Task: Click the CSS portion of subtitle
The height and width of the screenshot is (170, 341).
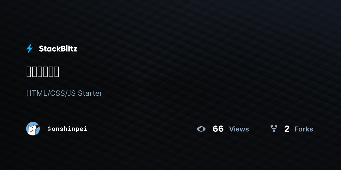Action: pos(57,93)
